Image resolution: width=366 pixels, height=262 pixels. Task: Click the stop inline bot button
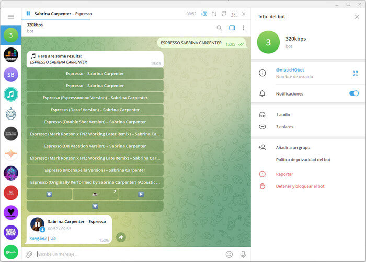(49, 194)
